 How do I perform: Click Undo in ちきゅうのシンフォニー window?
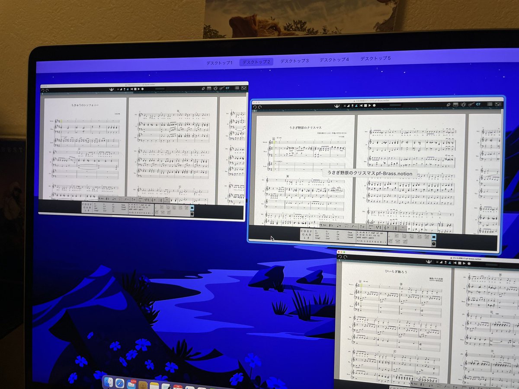point(42,90)
